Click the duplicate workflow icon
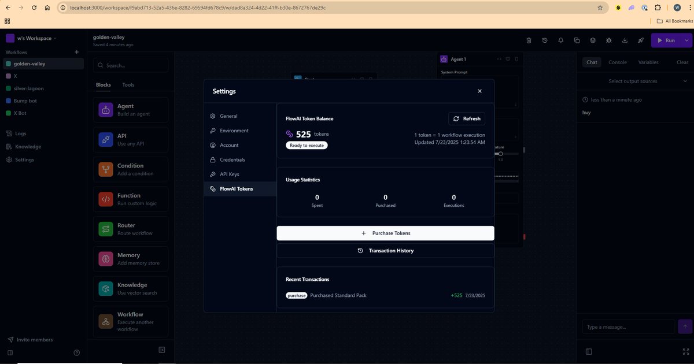Screen dimensions: 694x364 (577, 40)
